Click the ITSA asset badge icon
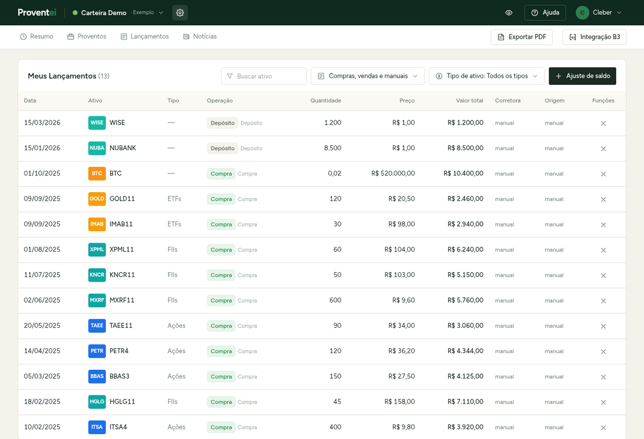Screen dimensions: 644x439 [x=97, y=427]
